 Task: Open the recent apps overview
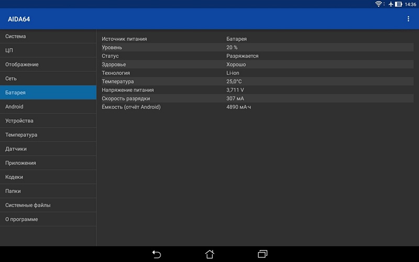pyautogui.click(x=262, y=254)
